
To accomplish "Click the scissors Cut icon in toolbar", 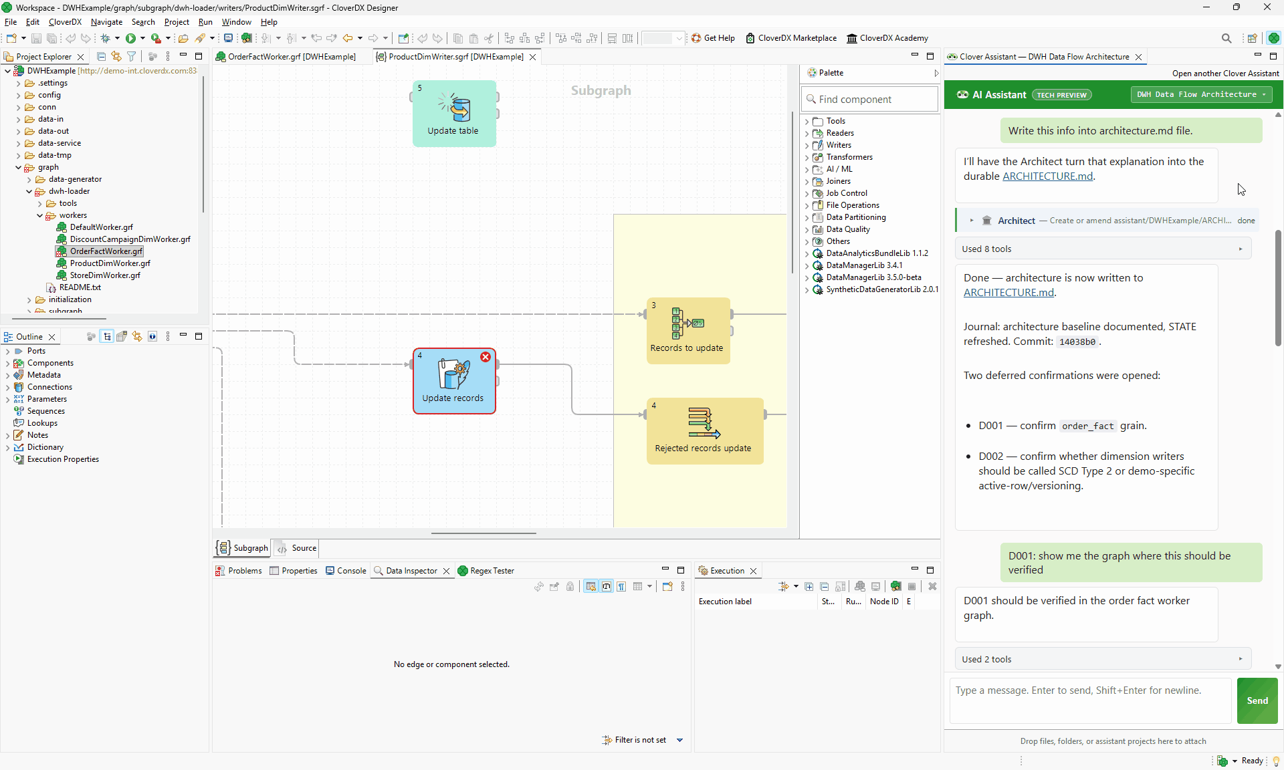I will pos(489,38).
